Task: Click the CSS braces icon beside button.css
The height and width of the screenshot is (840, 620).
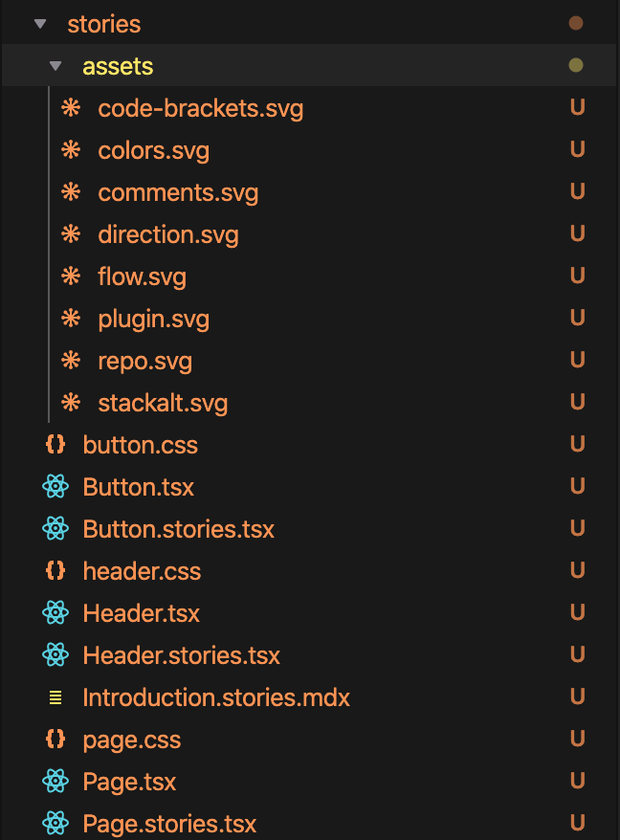Action: coord(56,444)
